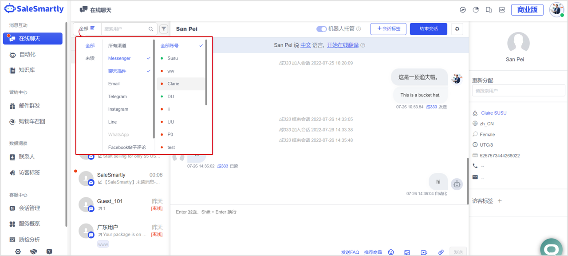Click the send video icon
Image resolution: width=568 pixels, height=256 pixels.
[x=424, y=252]
